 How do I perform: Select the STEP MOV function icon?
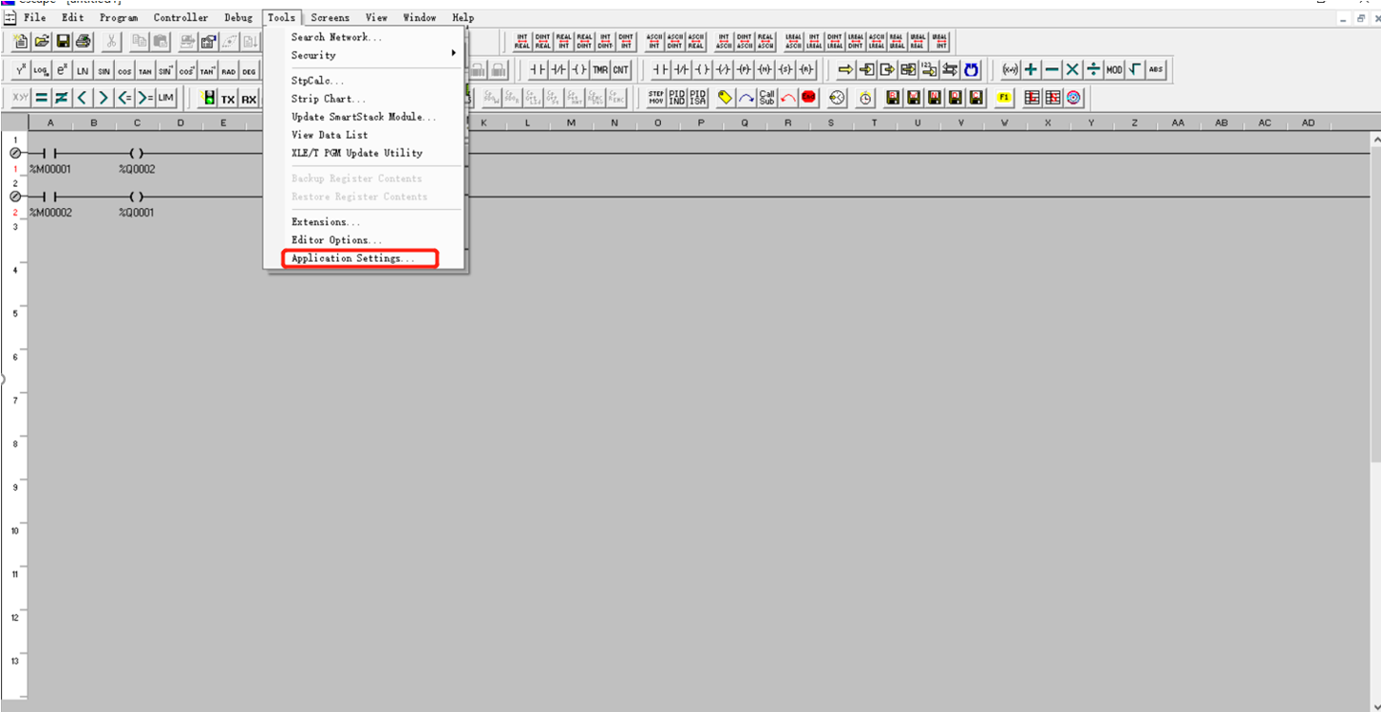coord(656,98)
